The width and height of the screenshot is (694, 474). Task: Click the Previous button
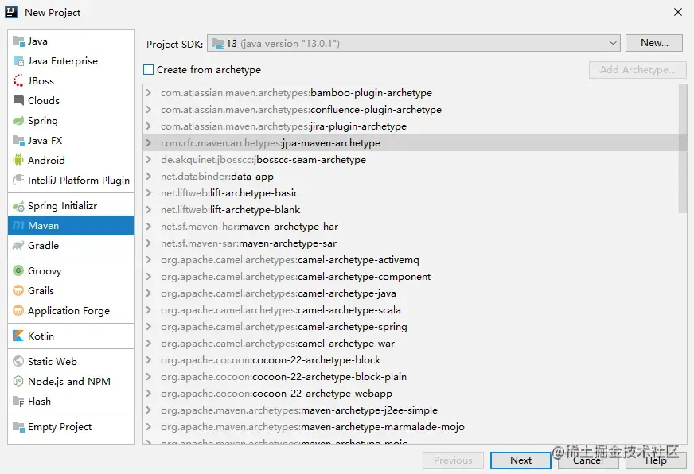[453, 460]
